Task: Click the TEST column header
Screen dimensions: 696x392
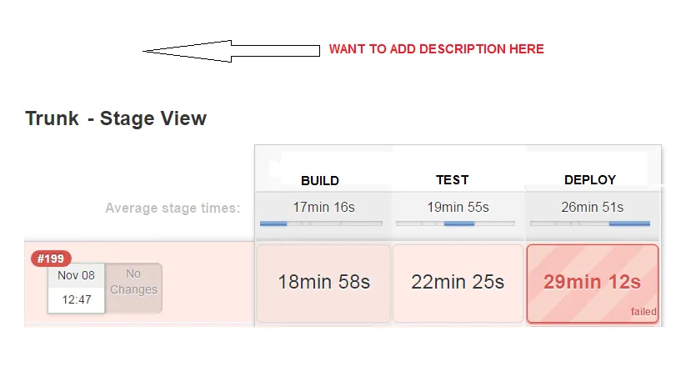Action: tap(453, 179)
